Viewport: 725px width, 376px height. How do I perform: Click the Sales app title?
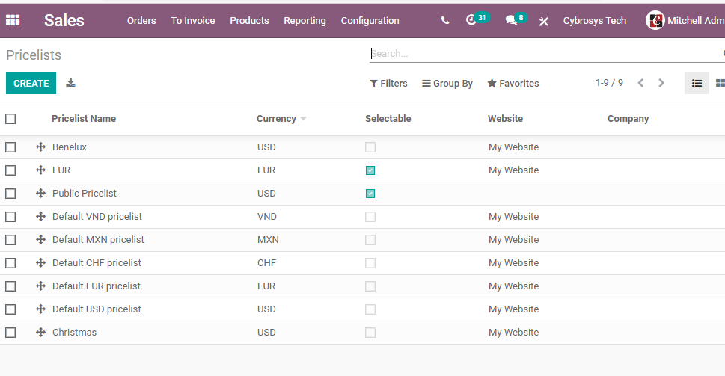click(x=64, y=20)
